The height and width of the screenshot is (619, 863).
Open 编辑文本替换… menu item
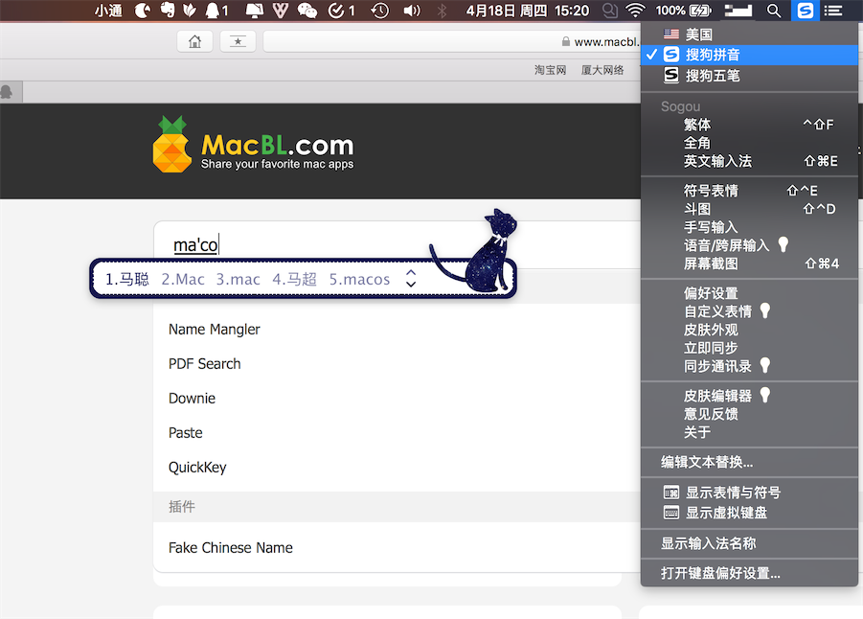tap(749, 462)
